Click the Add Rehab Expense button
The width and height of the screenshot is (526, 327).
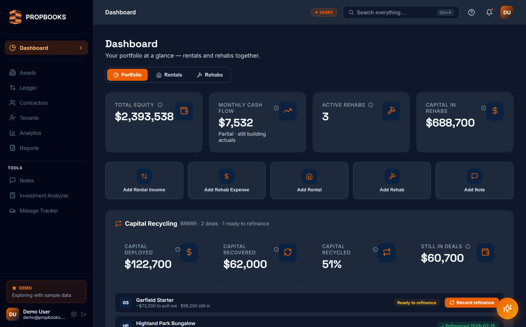pos(227,181)
